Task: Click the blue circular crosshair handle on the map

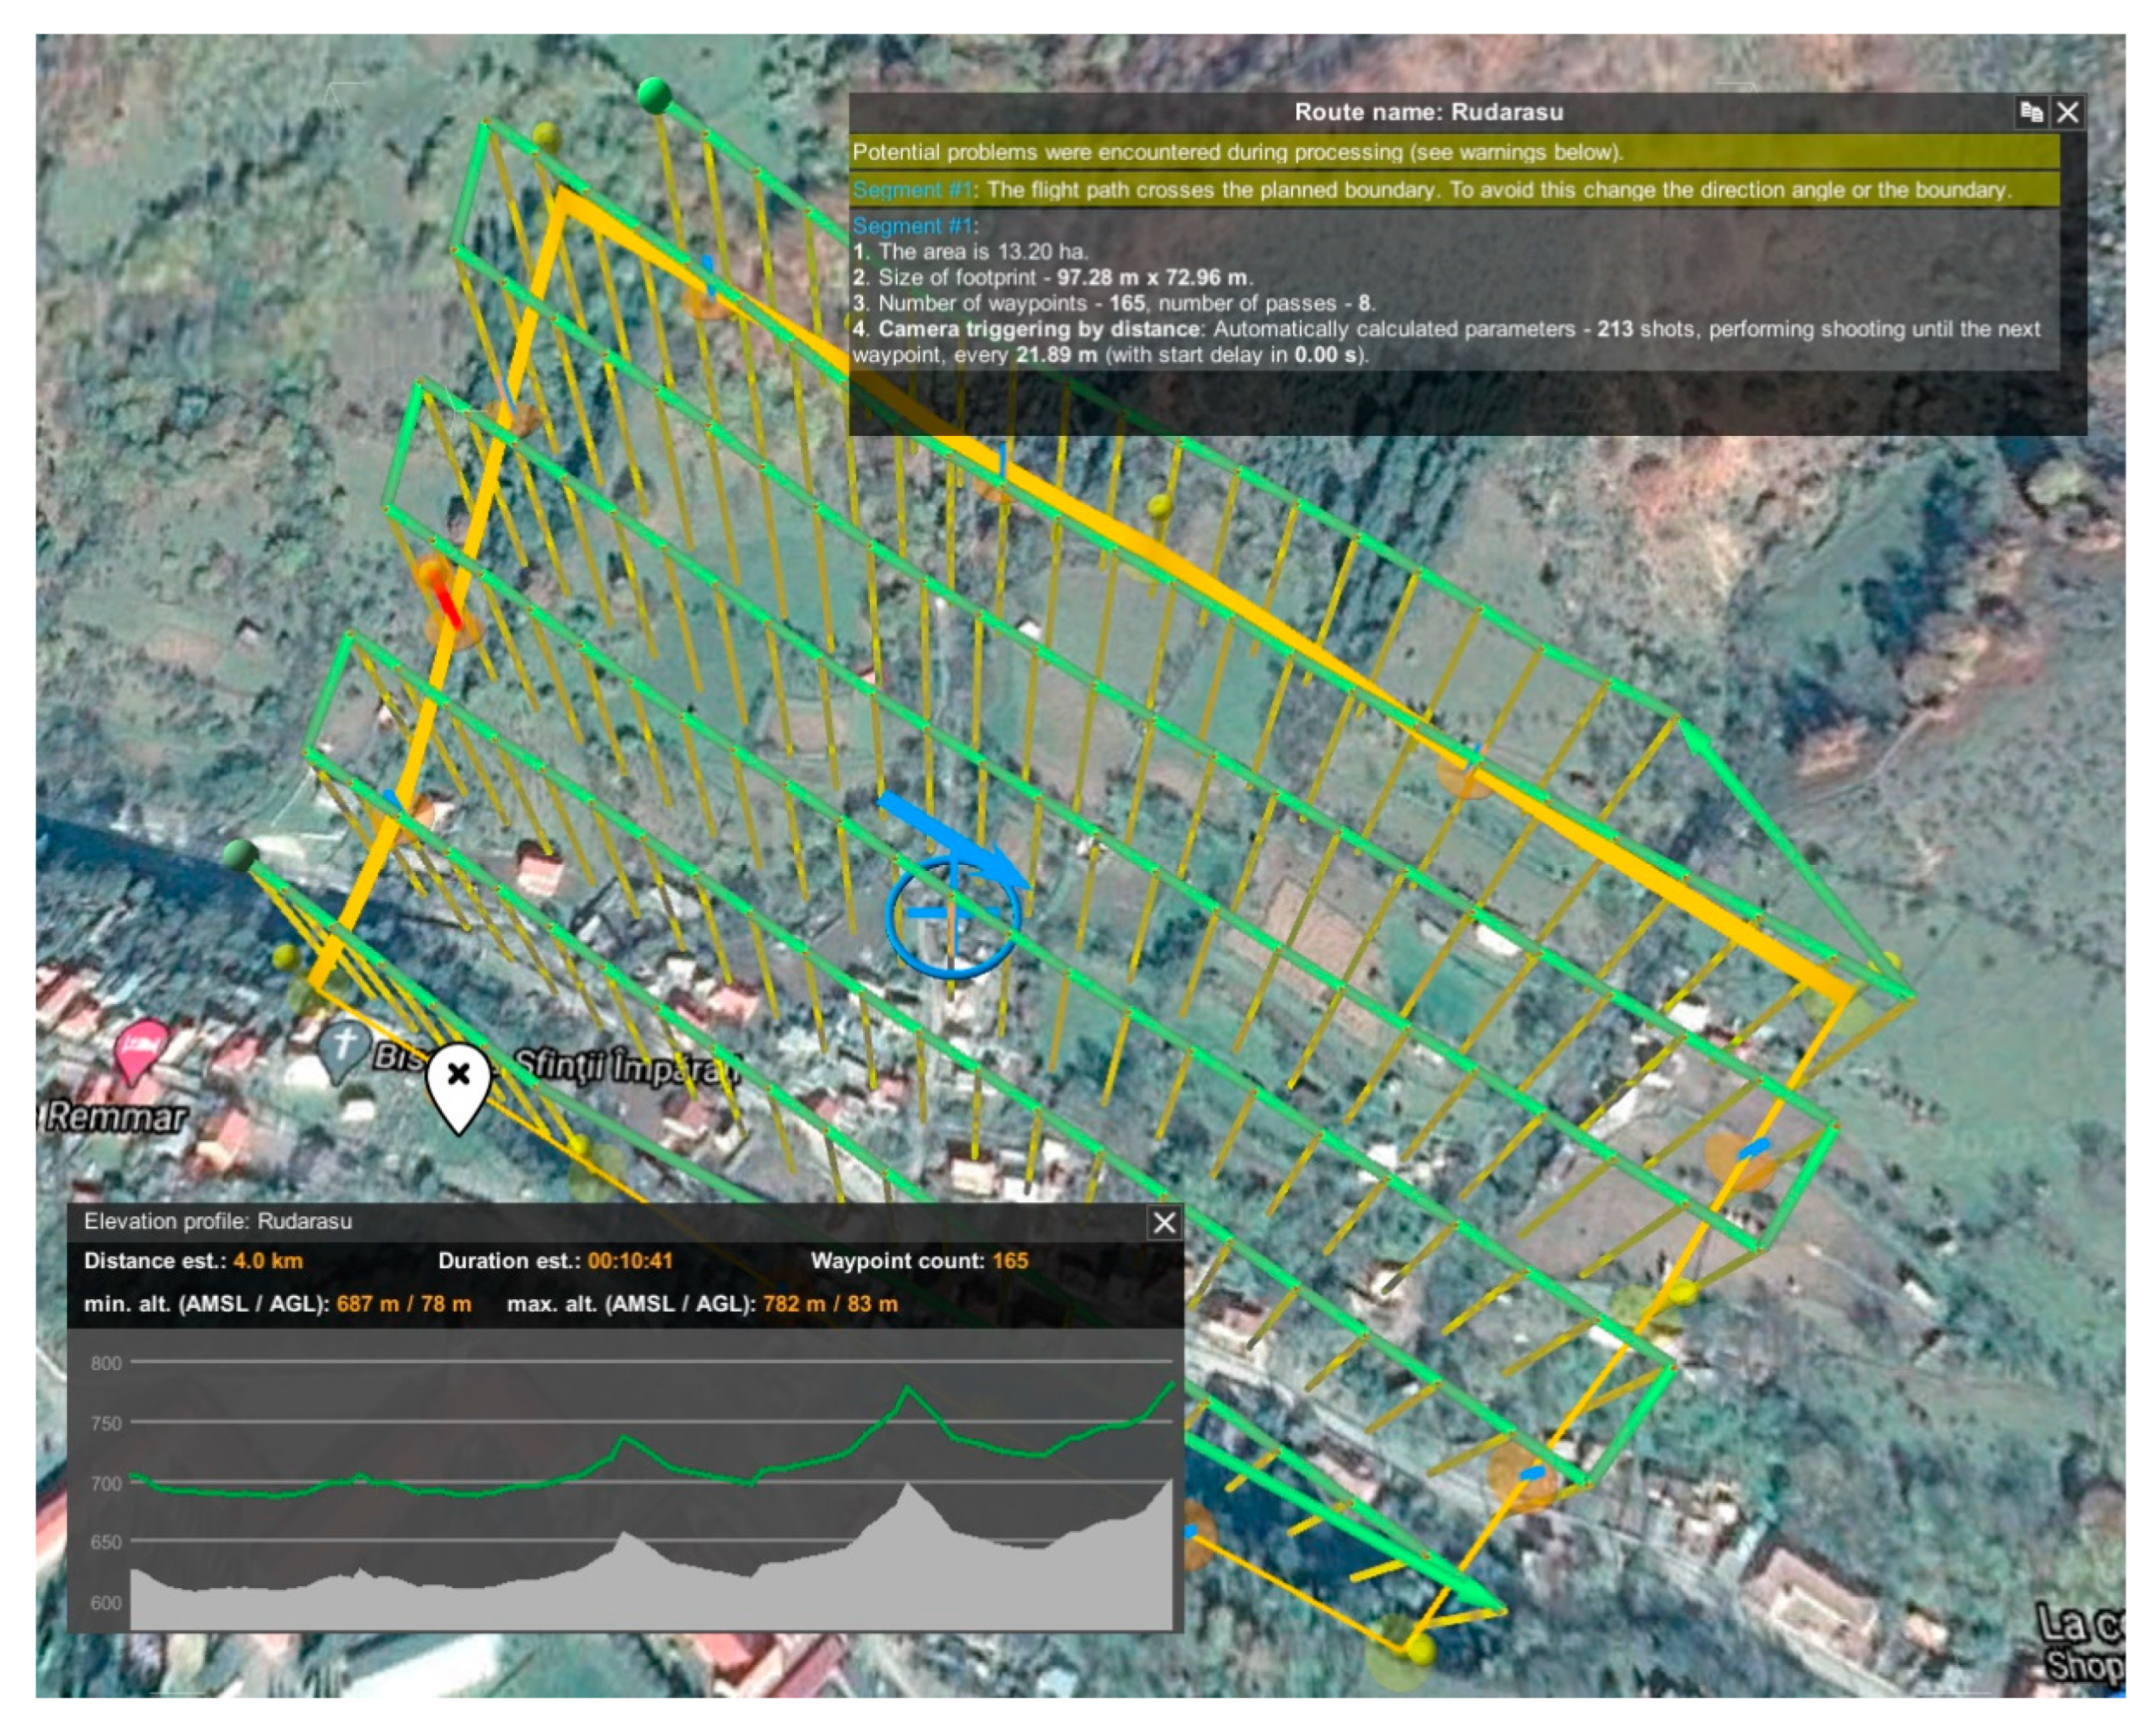Action: coord(952,913)
